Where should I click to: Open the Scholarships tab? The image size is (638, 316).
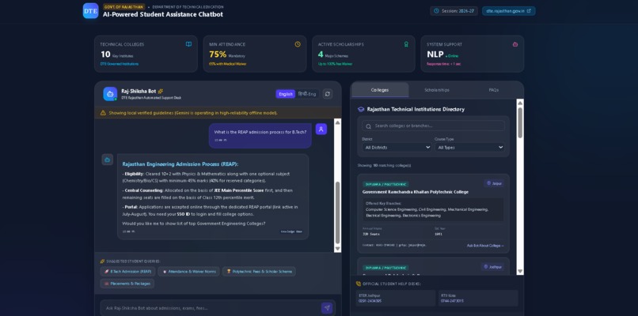pos(437,90)
